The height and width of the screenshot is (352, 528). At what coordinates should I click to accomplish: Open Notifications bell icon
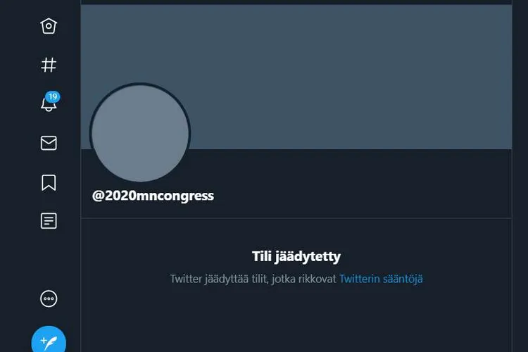pyautogui.click(x=49, y=104)
